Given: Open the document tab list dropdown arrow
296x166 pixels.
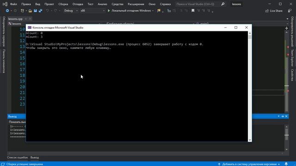Looking at the screenshot, I should pyautogui.click(x=287, y=19).
